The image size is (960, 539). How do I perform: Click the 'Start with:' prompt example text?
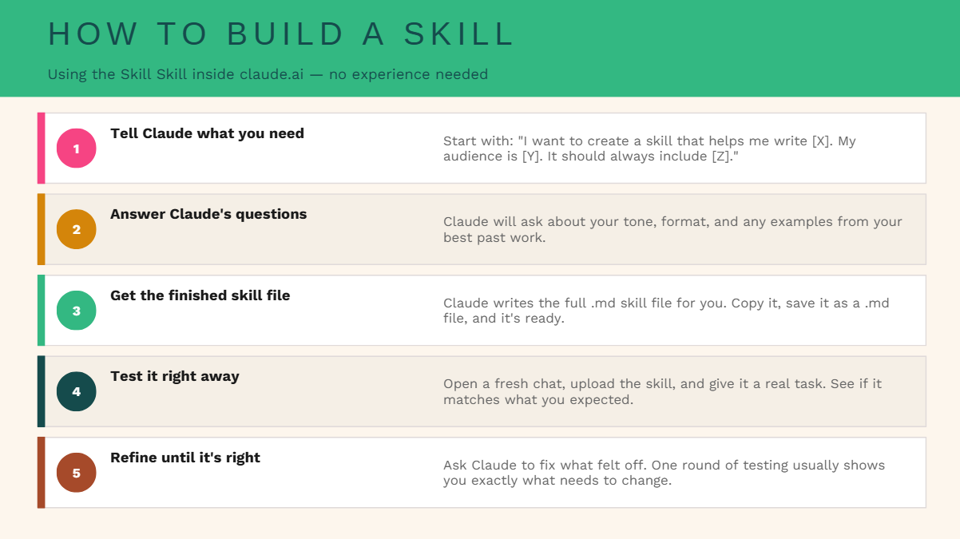(x=649, y=149)
